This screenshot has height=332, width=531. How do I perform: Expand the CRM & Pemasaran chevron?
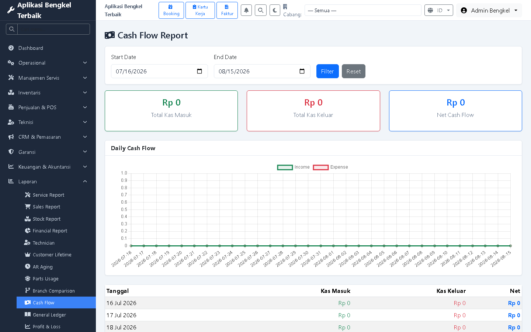[85, 137]
